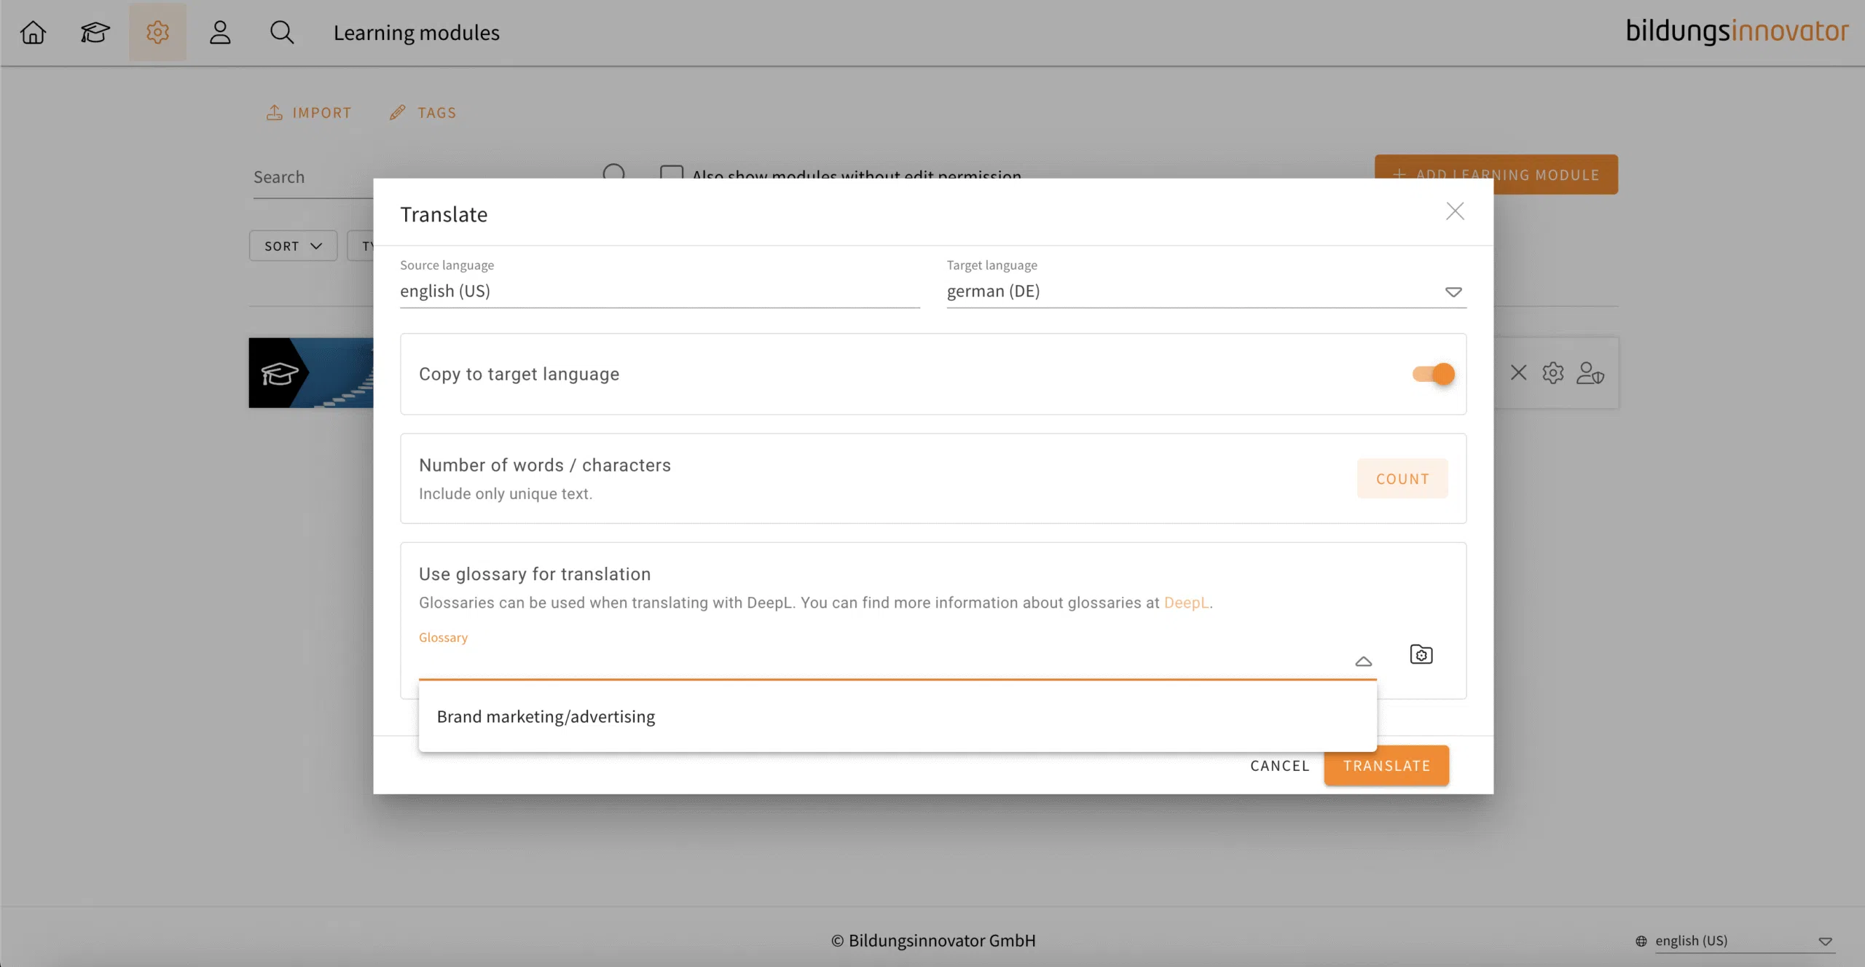Close the Translate dialog

pos(1454,211)
